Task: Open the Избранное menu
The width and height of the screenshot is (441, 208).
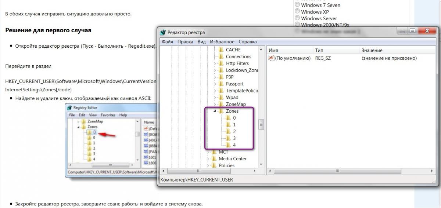Action: pos(222,42)
